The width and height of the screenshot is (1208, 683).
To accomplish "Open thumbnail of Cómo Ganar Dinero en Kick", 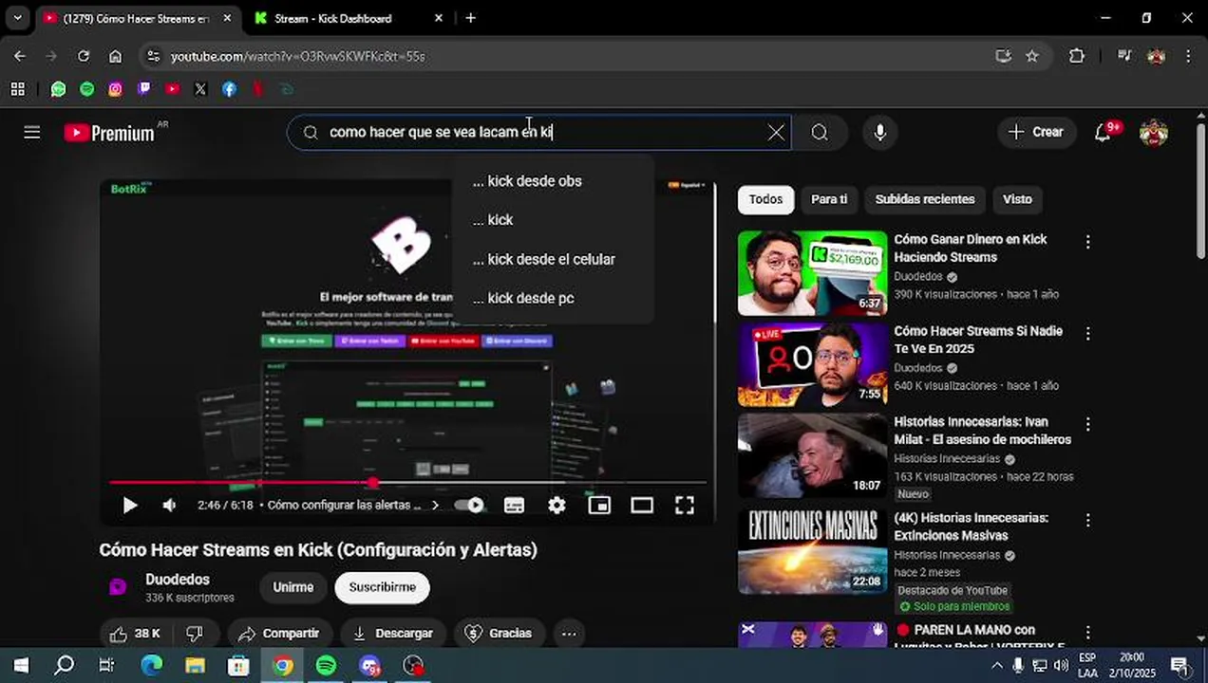I will (812, 273).
